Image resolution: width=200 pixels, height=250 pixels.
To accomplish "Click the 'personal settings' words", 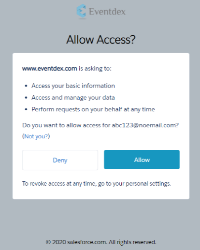I will (x=148, y=184).
